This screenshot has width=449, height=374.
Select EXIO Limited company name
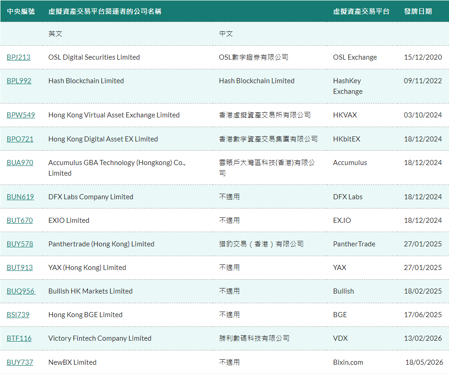(69, 221)
